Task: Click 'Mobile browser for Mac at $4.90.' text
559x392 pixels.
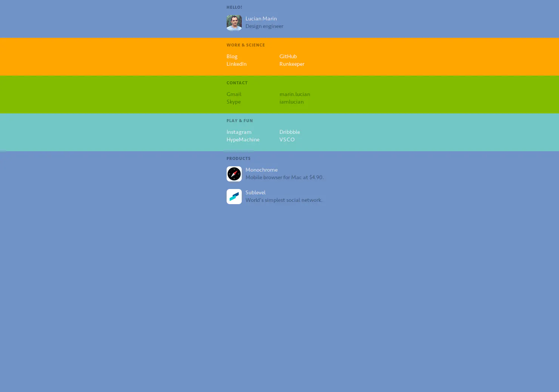Action: coord(284,177)
